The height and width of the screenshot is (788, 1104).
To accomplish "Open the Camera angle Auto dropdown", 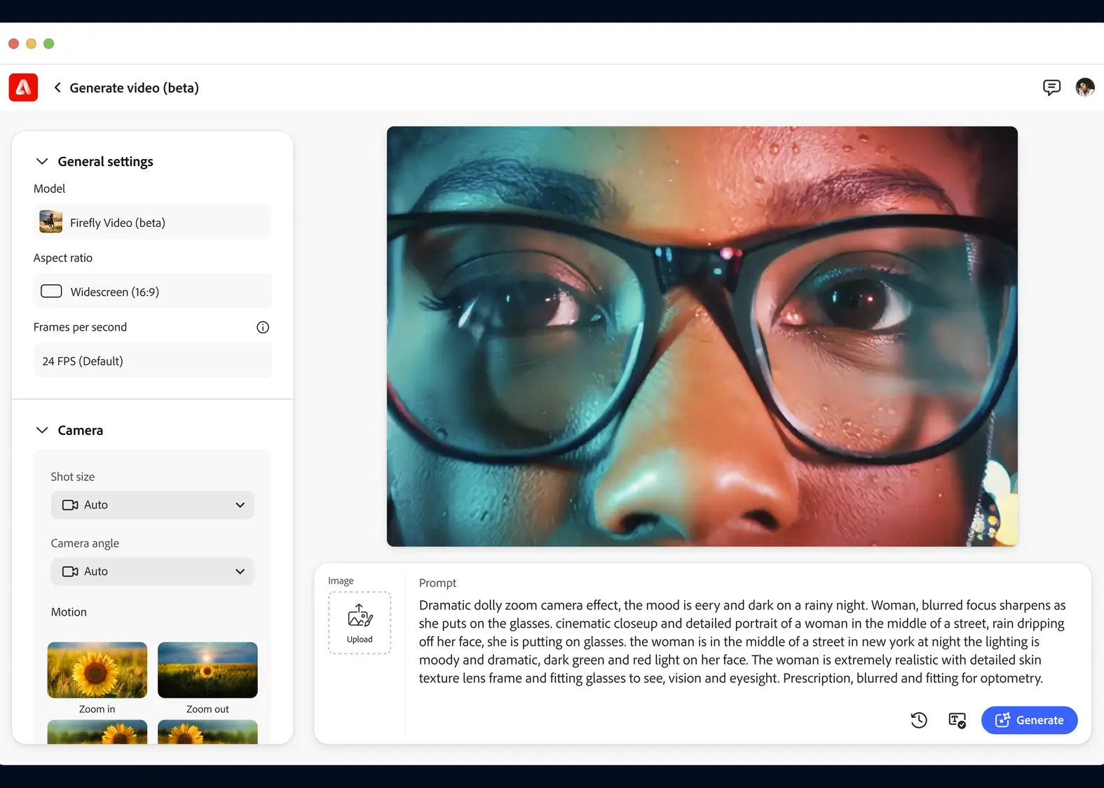I will coord(152,572).
